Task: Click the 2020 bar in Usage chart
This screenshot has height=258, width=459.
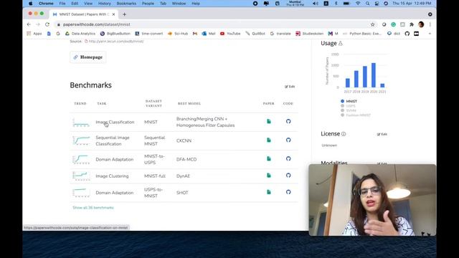Action: point(374,75)
